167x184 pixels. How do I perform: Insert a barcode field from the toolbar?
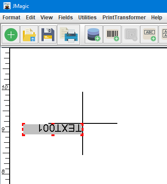point(112,35)
